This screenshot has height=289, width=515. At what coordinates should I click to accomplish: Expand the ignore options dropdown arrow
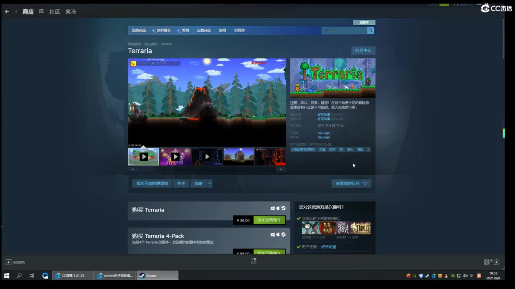pyautogui.click(x=210, y=183)
